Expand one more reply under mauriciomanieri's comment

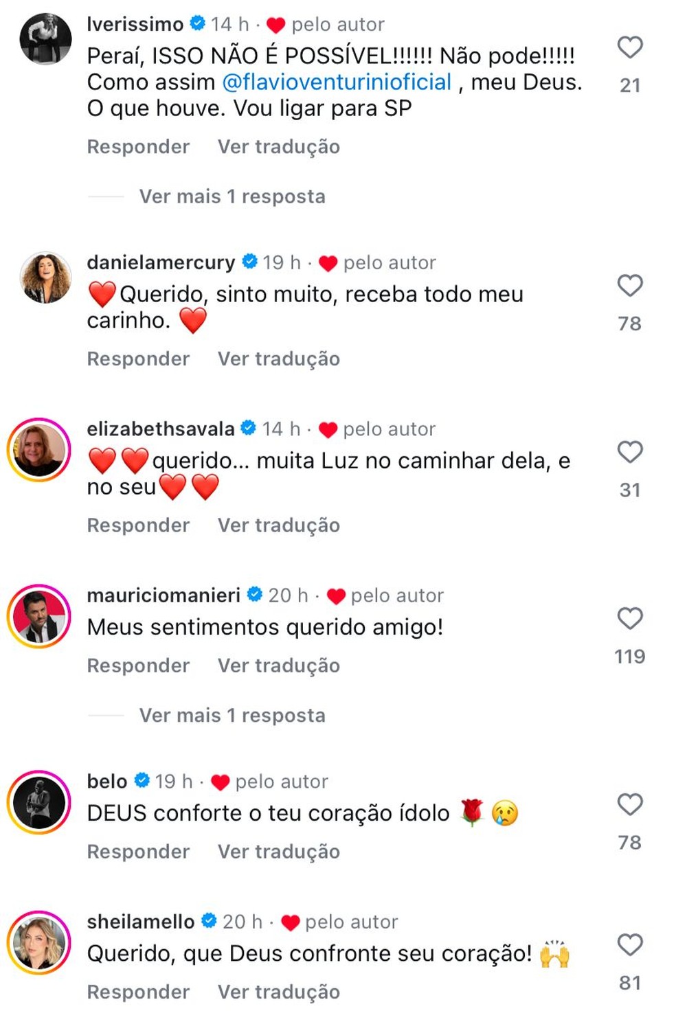(232, 716)
